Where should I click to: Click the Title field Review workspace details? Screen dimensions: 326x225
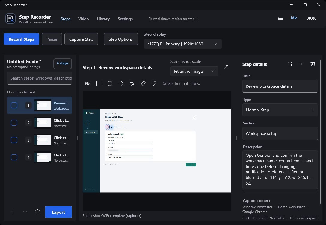(x=280, y=86)
